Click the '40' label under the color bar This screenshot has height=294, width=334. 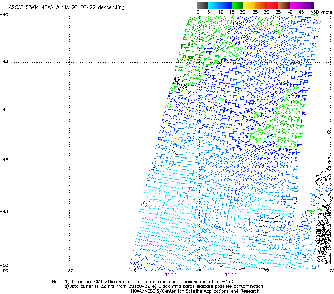click(x=290, y=12)
